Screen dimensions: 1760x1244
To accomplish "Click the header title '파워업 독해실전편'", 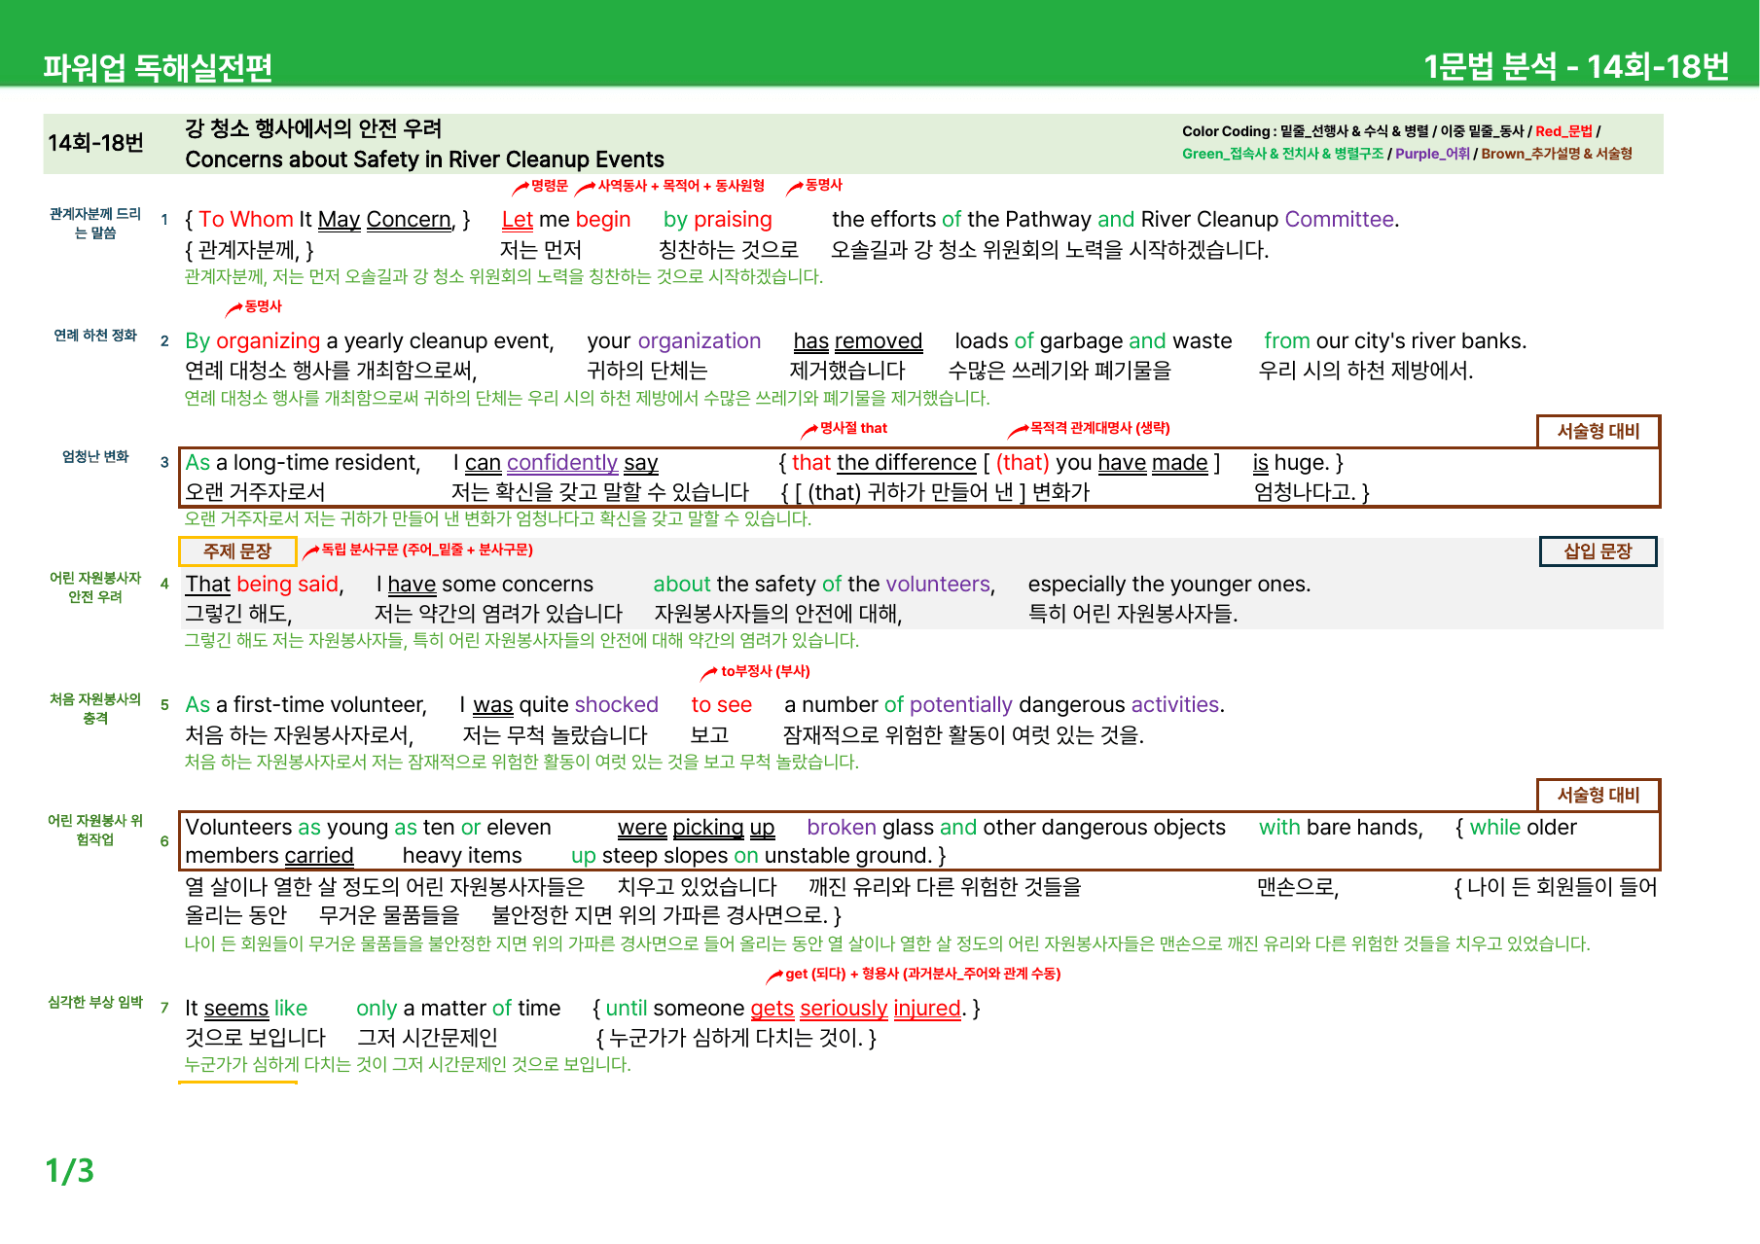I will (157, 66).
